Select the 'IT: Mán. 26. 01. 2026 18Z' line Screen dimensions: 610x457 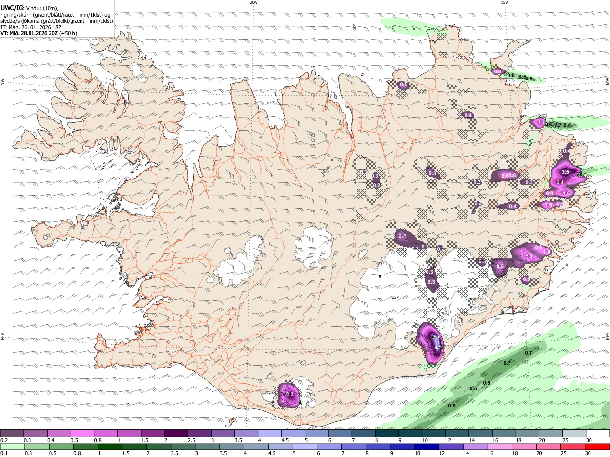click(x=31, y=27)
